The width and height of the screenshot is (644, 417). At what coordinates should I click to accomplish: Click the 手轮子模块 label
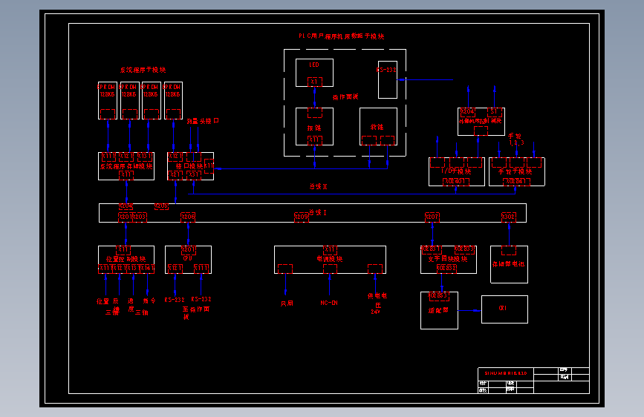(x=515, y=171)
